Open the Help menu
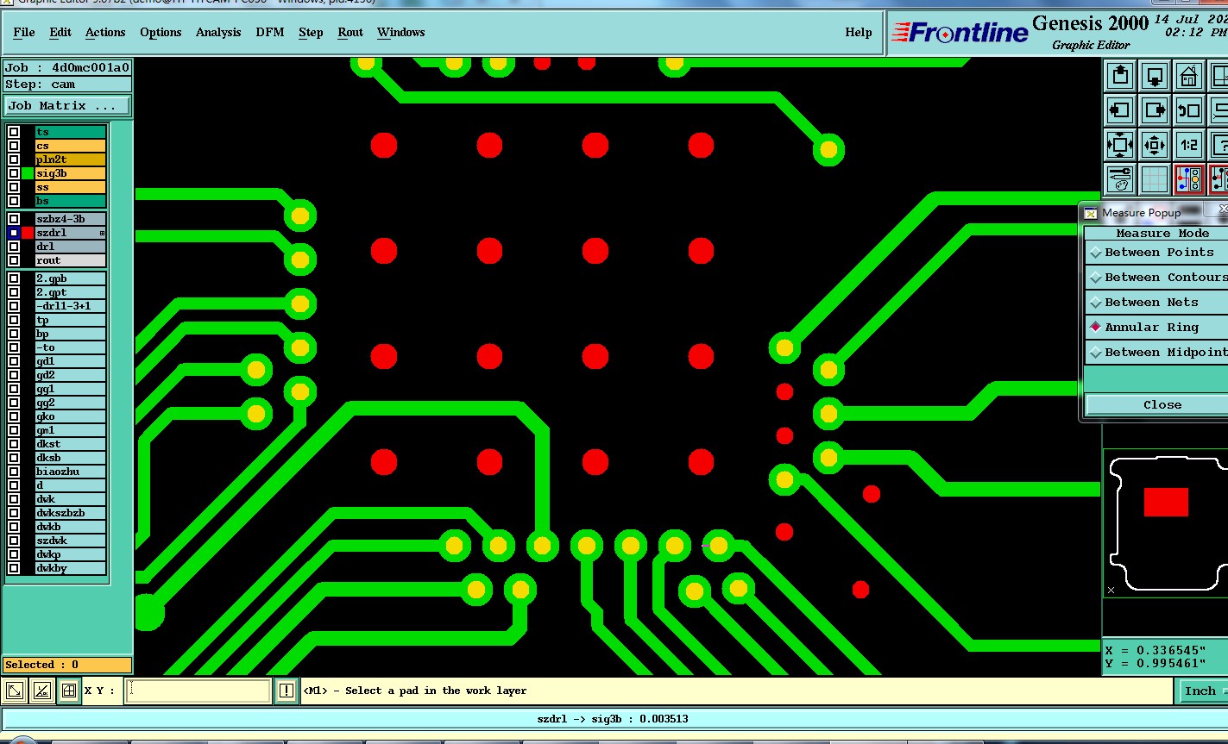 click(858, 32)
